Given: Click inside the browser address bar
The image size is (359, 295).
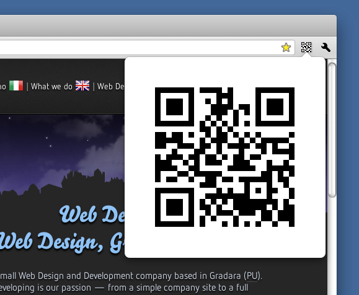Looking at the screenshot, I should [x=146, y=48].
